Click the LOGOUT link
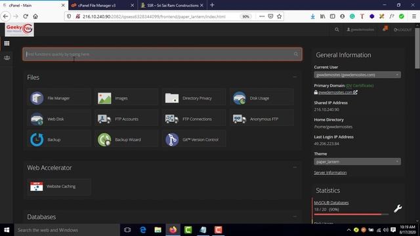 [402, 29]
